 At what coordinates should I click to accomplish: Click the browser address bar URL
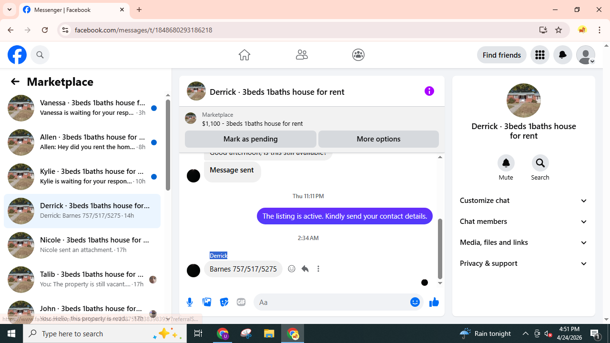point(143,30)
